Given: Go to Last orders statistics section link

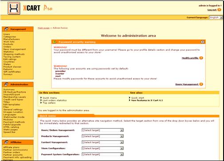Looking at the screenshot, I should pos(55,100).
